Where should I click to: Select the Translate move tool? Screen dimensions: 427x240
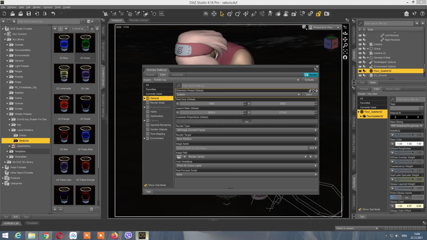246,14
